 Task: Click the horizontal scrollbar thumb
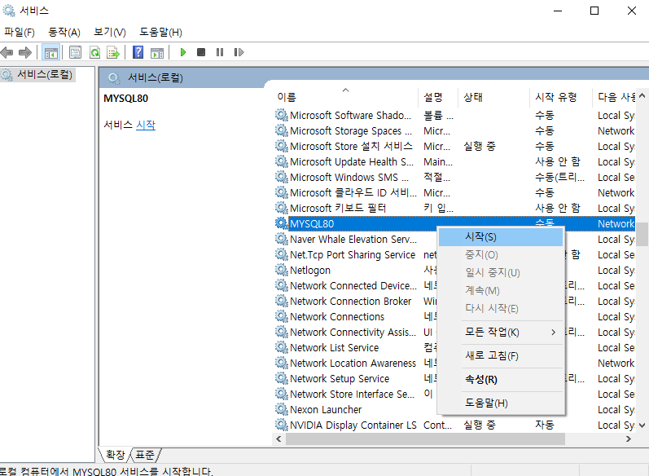click(x=425, y=439)
